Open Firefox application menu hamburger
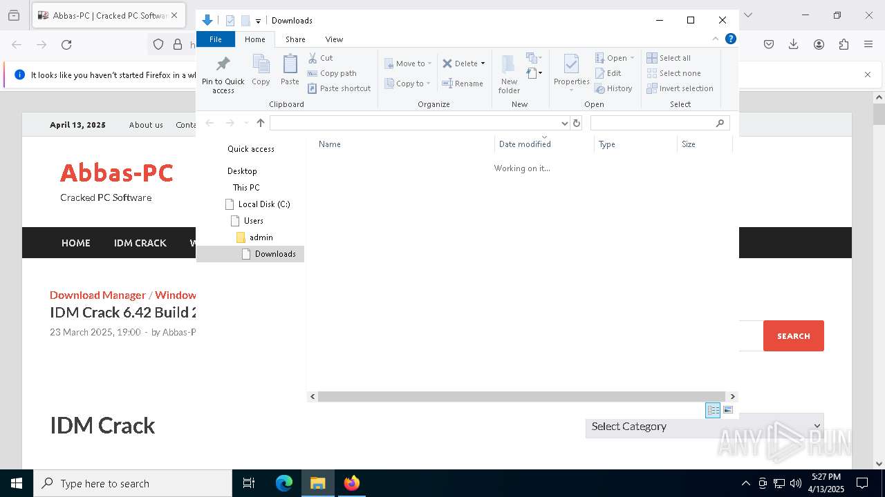This screenshot has height=497, width=885. click(868, 45)
